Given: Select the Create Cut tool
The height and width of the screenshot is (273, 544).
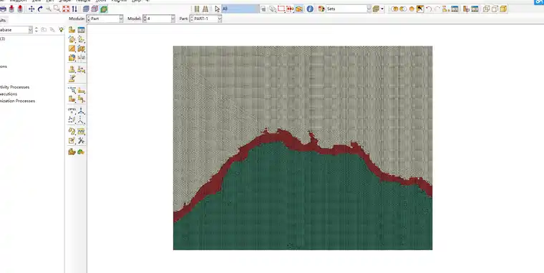Looking at the screenshot, I should (x=81, y=49).
